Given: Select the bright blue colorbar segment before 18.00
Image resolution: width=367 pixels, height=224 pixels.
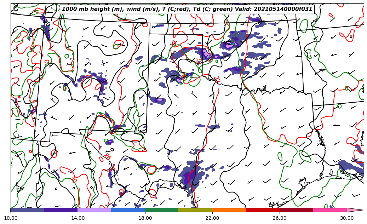Looking at the screenshot, I should point(128,210).
